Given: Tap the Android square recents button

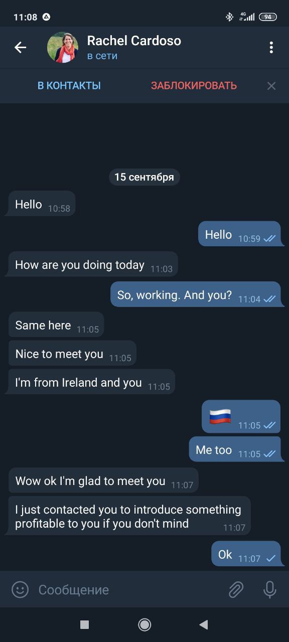Looking at the screenshot, I should pyautogui.click(x=84, y=624).
